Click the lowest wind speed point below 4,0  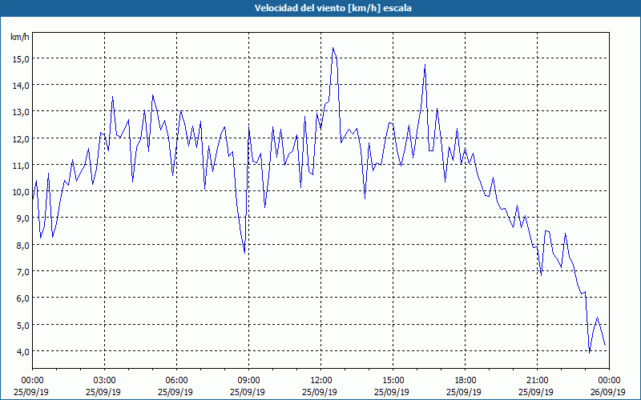589,353
